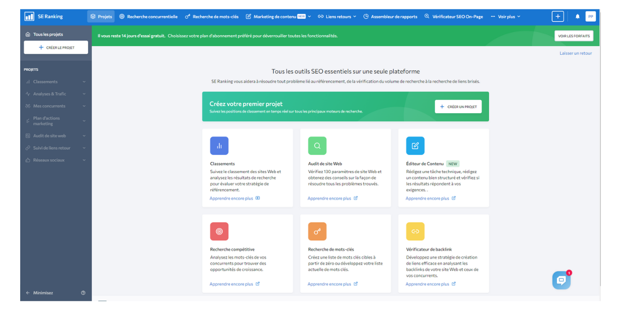Click the Réseaux sociaux thumbs-up icon
The height and width of the screenshot is (310, 621).
point(28,160)
